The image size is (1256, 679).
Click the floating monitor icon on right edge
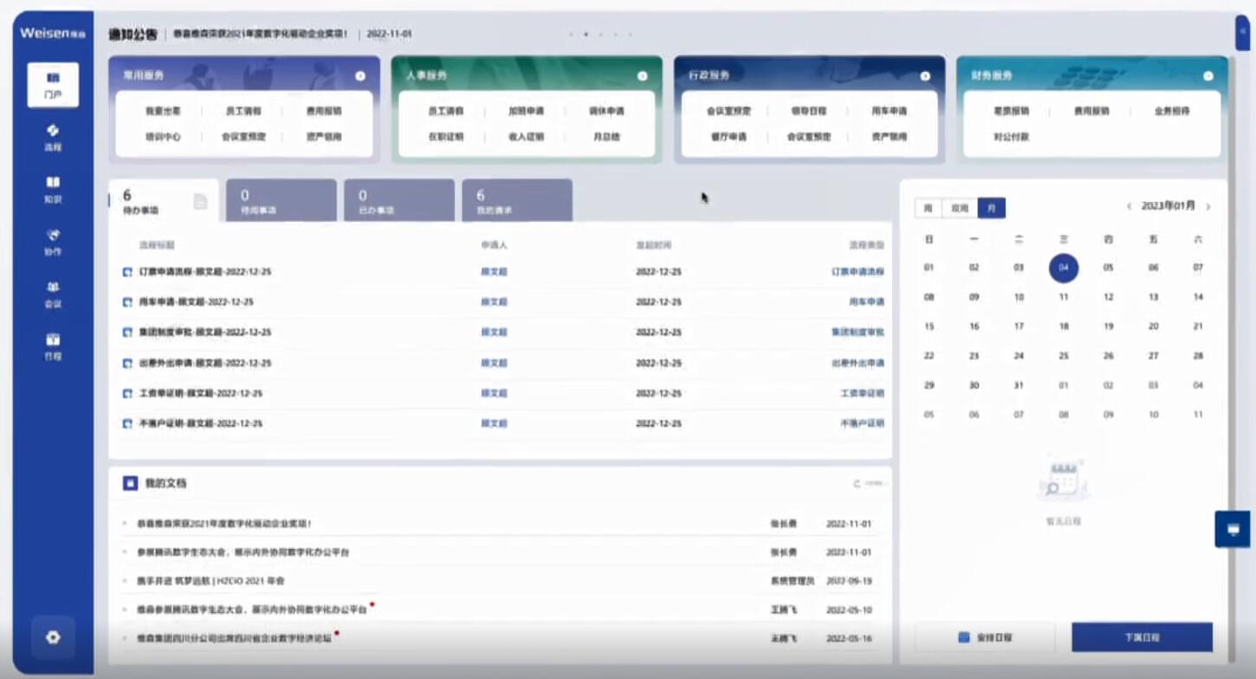1233,529
